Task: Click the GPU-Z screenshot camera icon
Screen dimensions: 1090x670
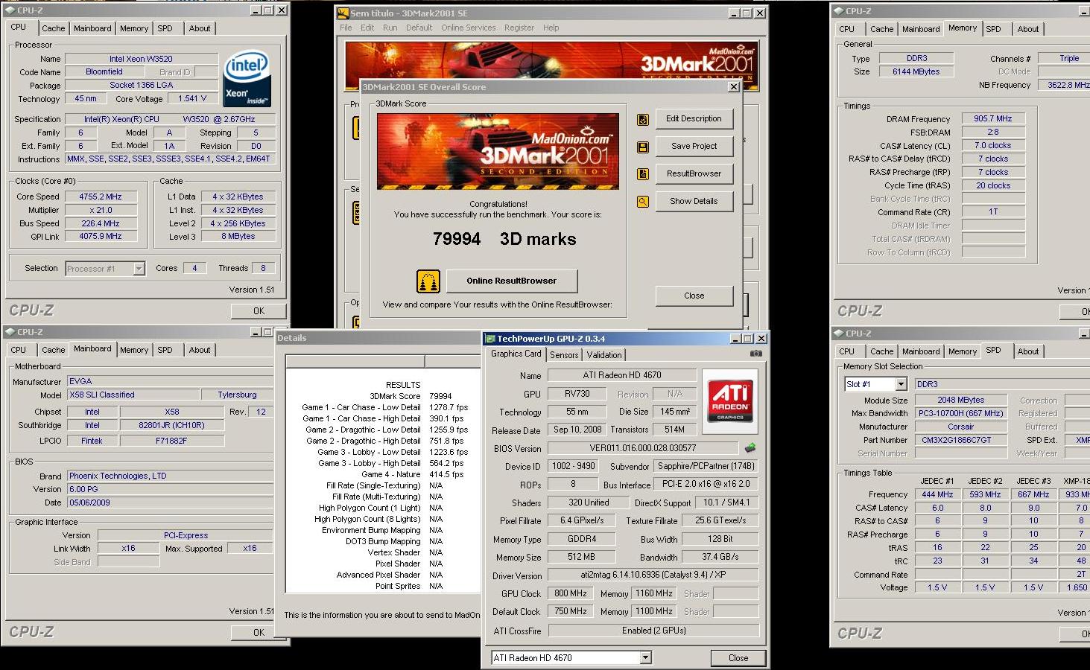Action: [x=755, y=354]
